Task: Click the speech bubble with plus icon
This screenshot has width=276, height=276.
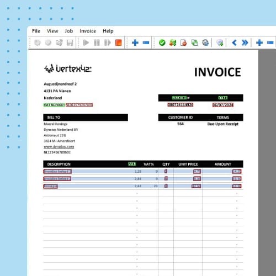Action: click(220, 43)
